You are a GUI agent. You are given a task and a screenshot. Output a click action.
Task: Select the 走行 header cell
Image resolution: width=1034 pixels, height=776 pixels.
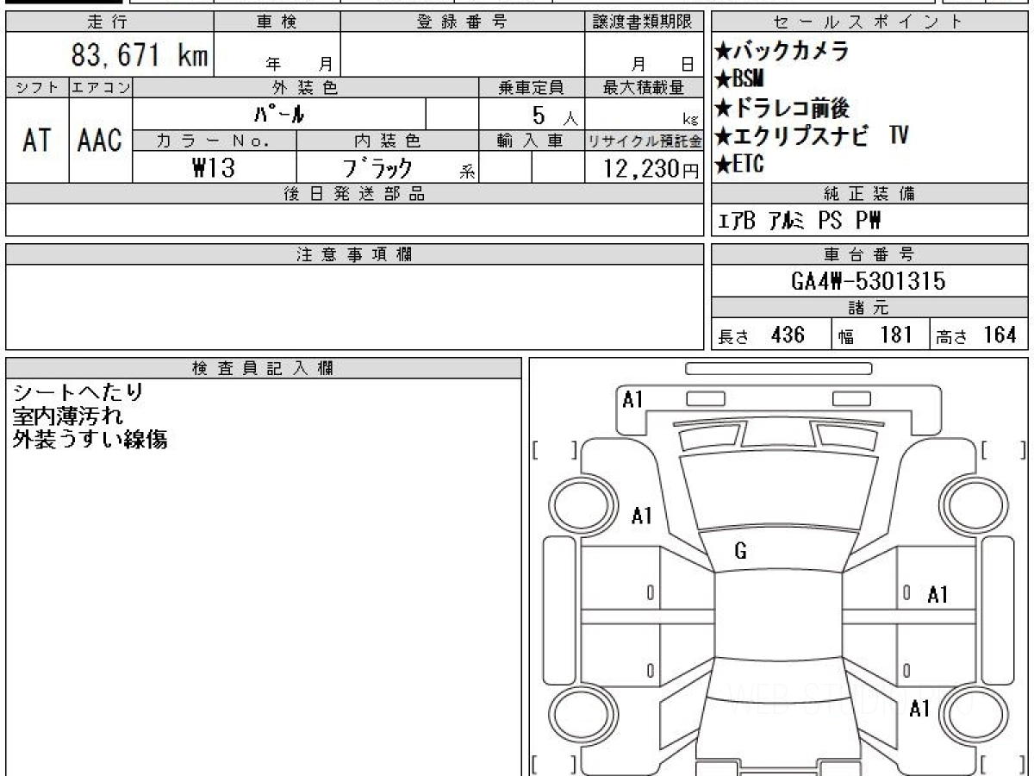pyautogui.click(x=109, y=22)
